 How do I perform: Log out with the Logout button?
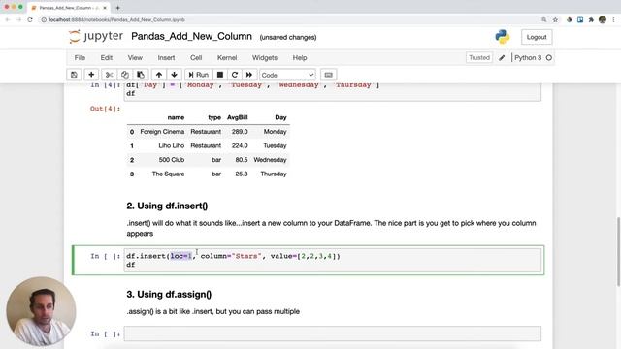(537, 37)
